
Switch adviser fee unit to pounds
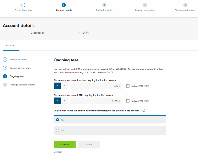(64, 86)
